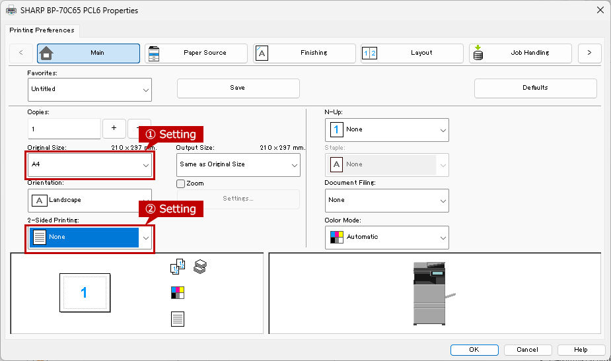
Task: Expand the Orientation Landscape dropdown
Action: 90,201
